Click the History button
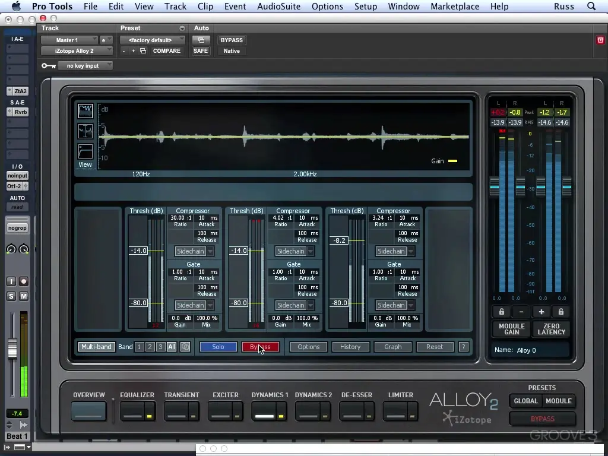608x456 pixels. (350, 347)
